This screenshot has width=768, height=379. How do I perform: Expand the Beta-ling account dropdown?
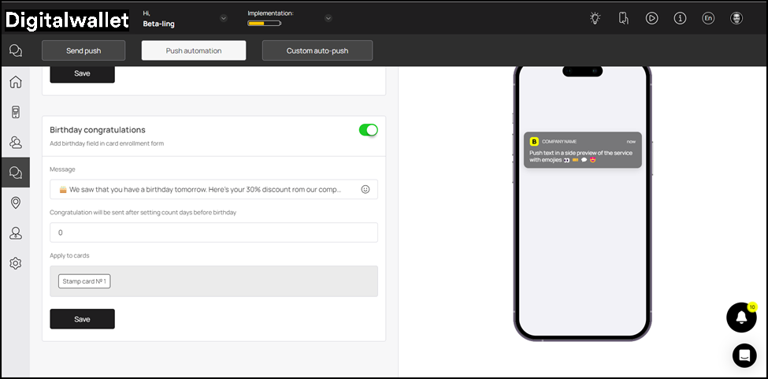[x=224, y=18]
